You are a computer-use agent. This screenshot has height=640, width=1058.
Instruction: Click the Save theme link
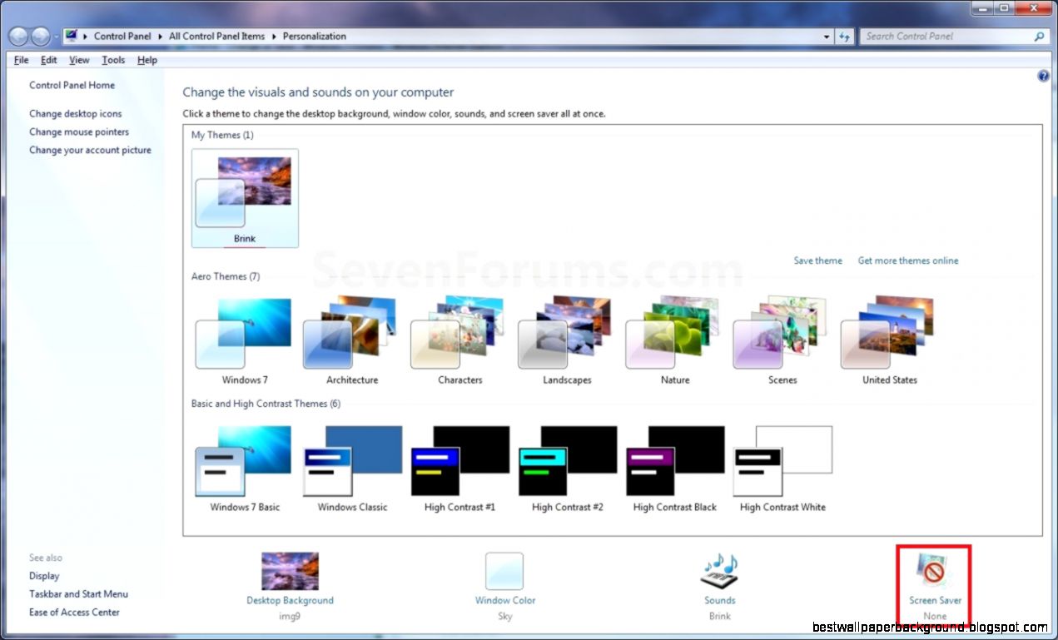pyautogui.click(x=817, y=260)
